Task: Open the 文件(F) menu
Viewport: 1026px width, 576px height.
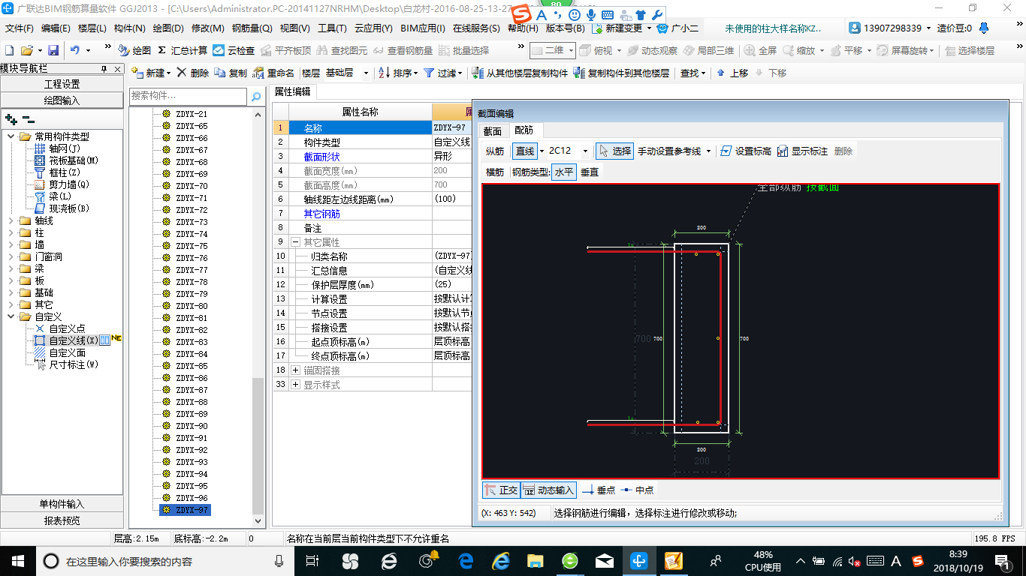Action: (x=20, y=28)
